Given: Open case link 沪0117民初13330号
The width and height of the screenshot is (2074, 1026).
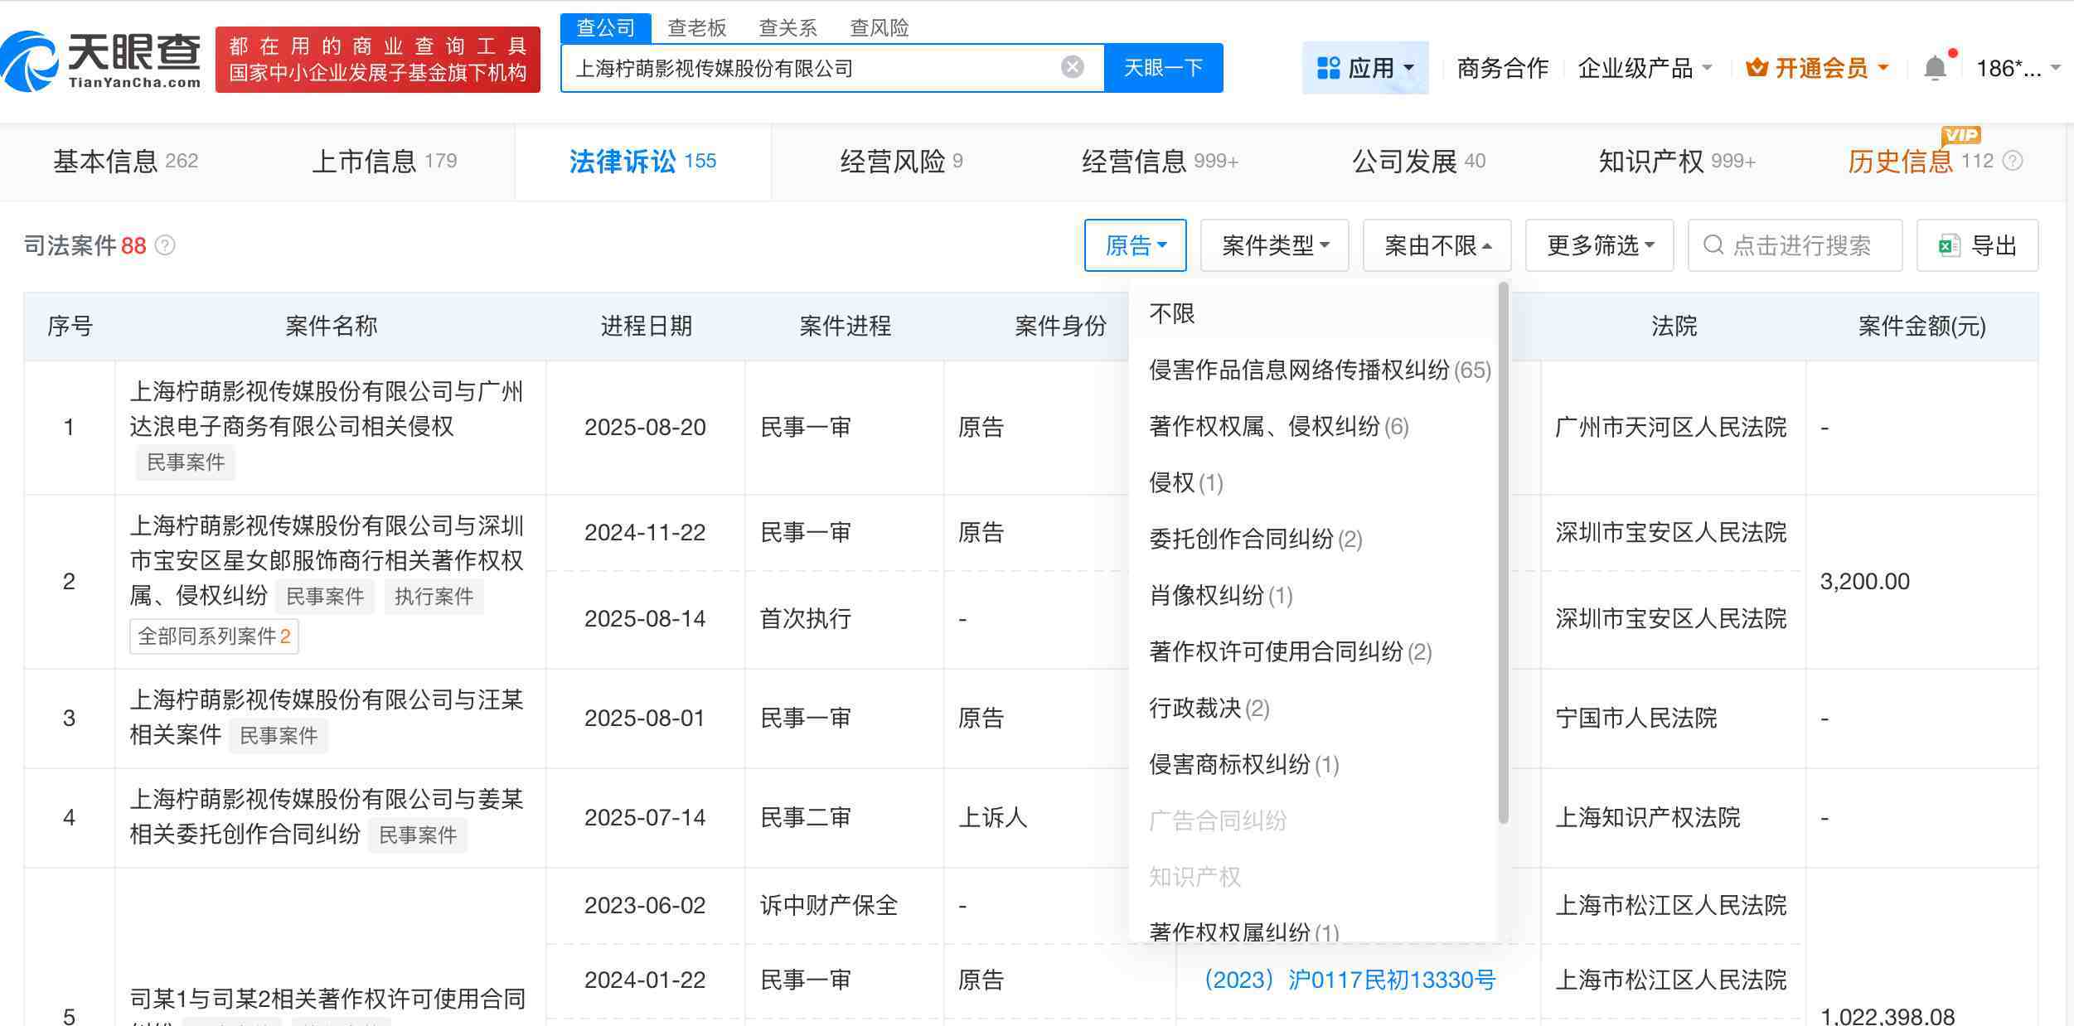Looking at the screenshot, I should [x=1349, y=980].
